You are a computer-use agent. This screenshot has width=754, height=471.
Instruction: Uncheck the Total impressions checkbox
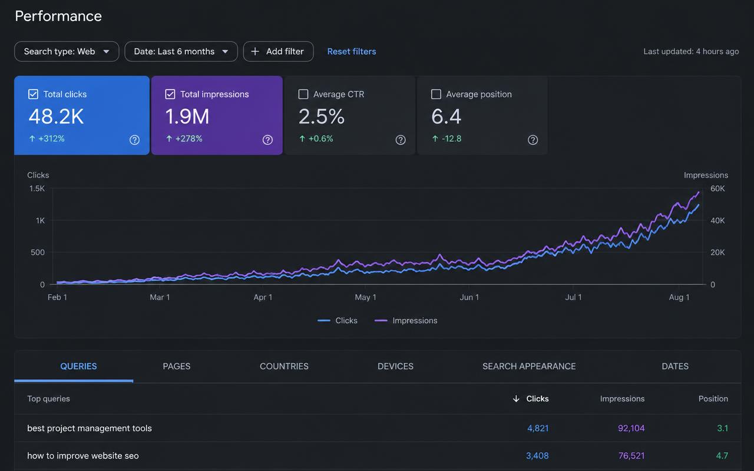170,94
